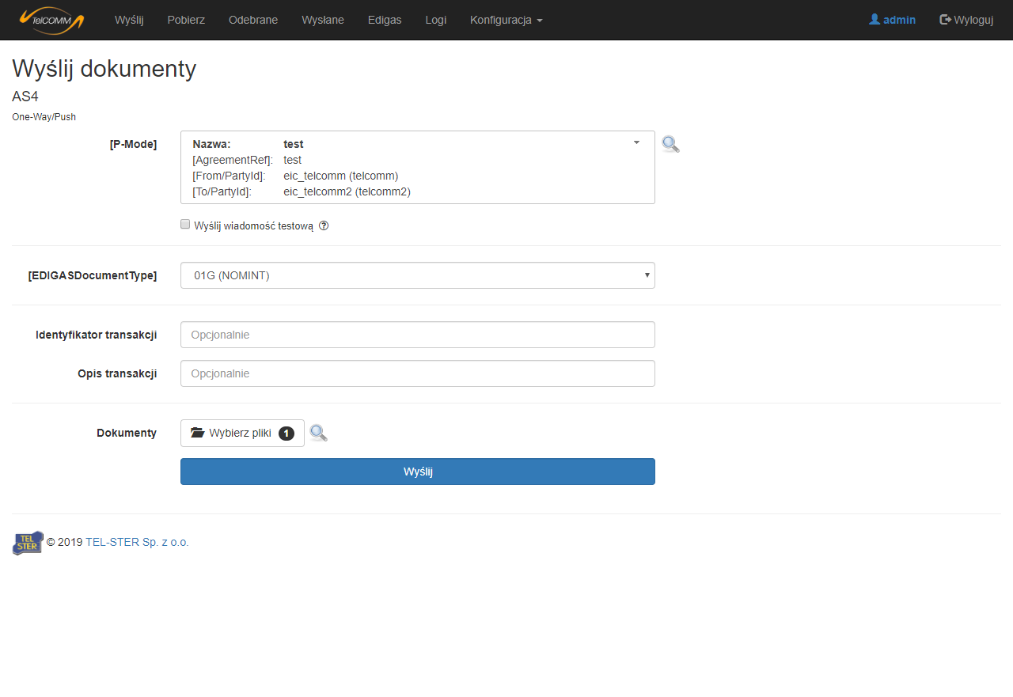This screenshot has height=697, width=1013.
Task: Click the eic_telcomm (telcomm) value
Action: point(340,176)
